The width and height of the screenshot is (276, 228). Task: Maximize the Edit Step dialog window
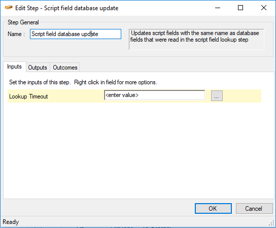(240, 8)
